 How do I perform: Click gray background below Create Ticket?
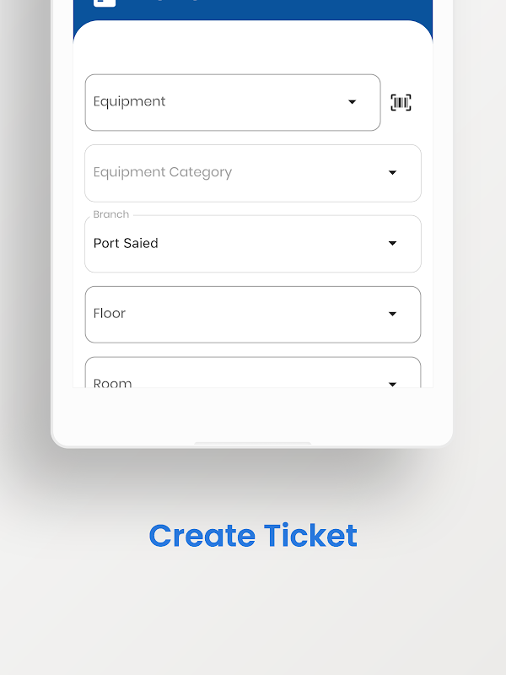pyautogui.click(x=253, y=616)
